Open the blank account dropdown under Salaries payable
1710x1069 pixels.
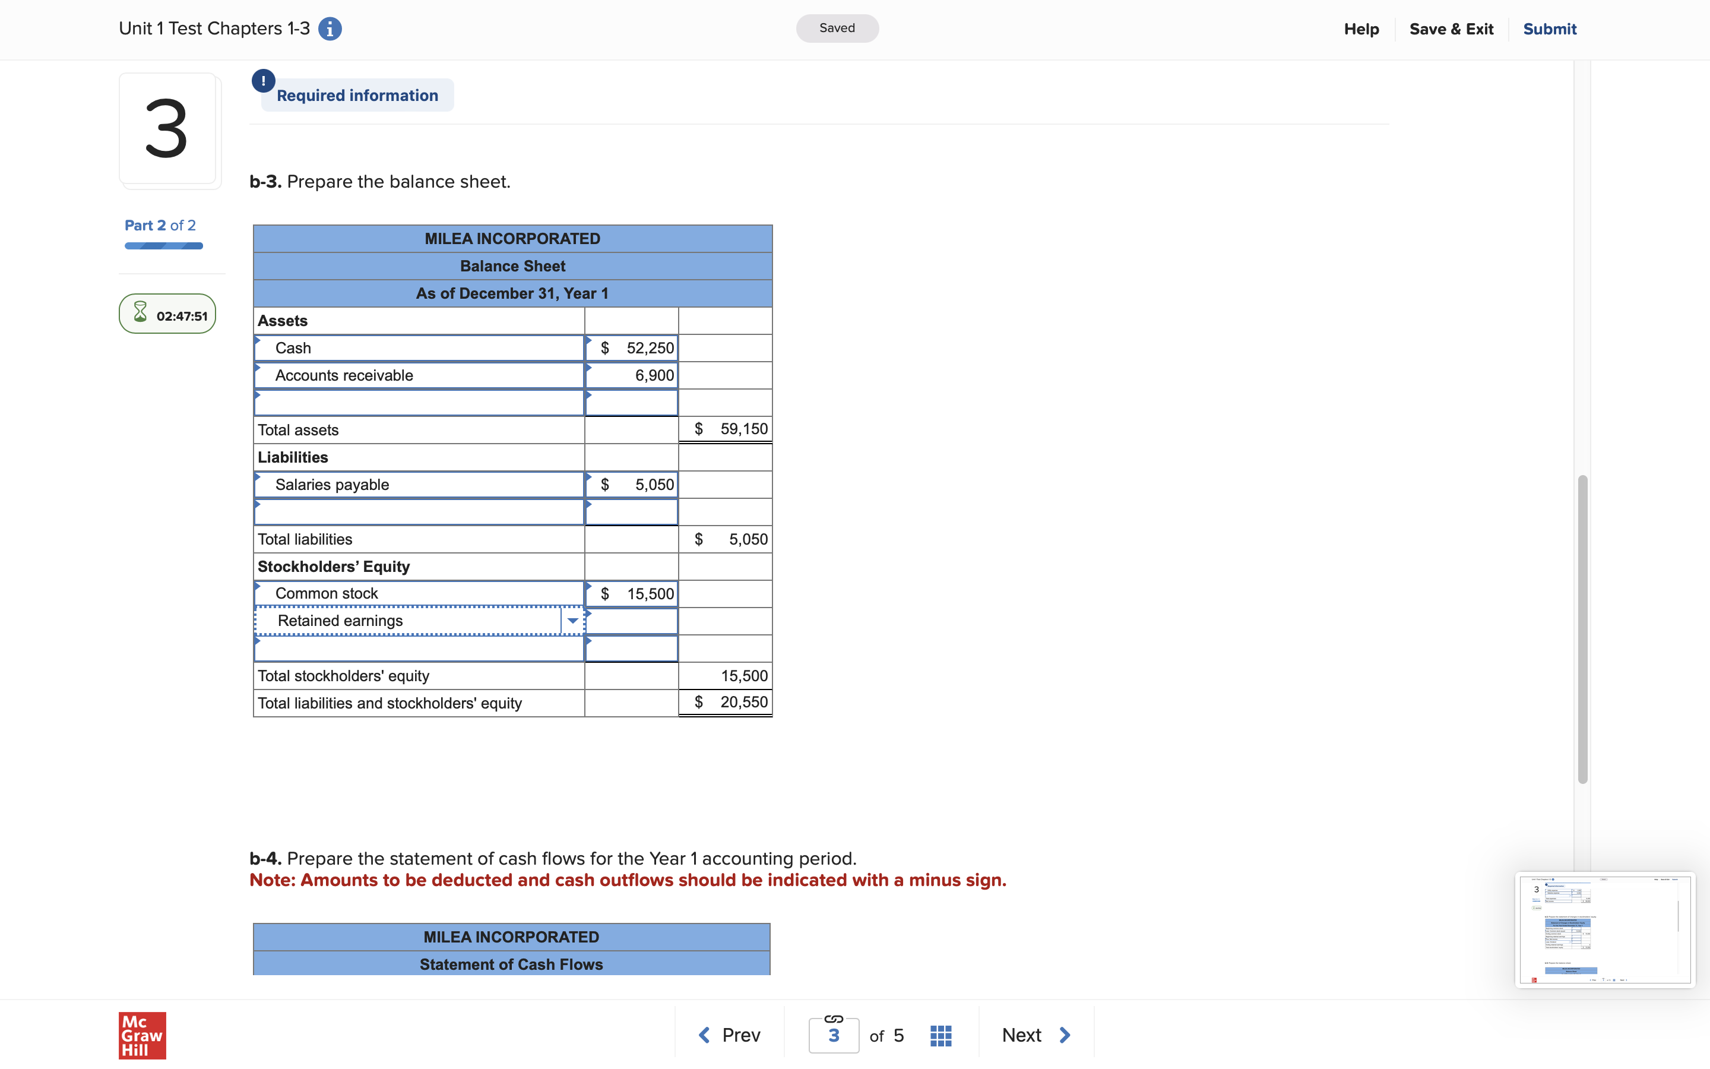(419, 511)
